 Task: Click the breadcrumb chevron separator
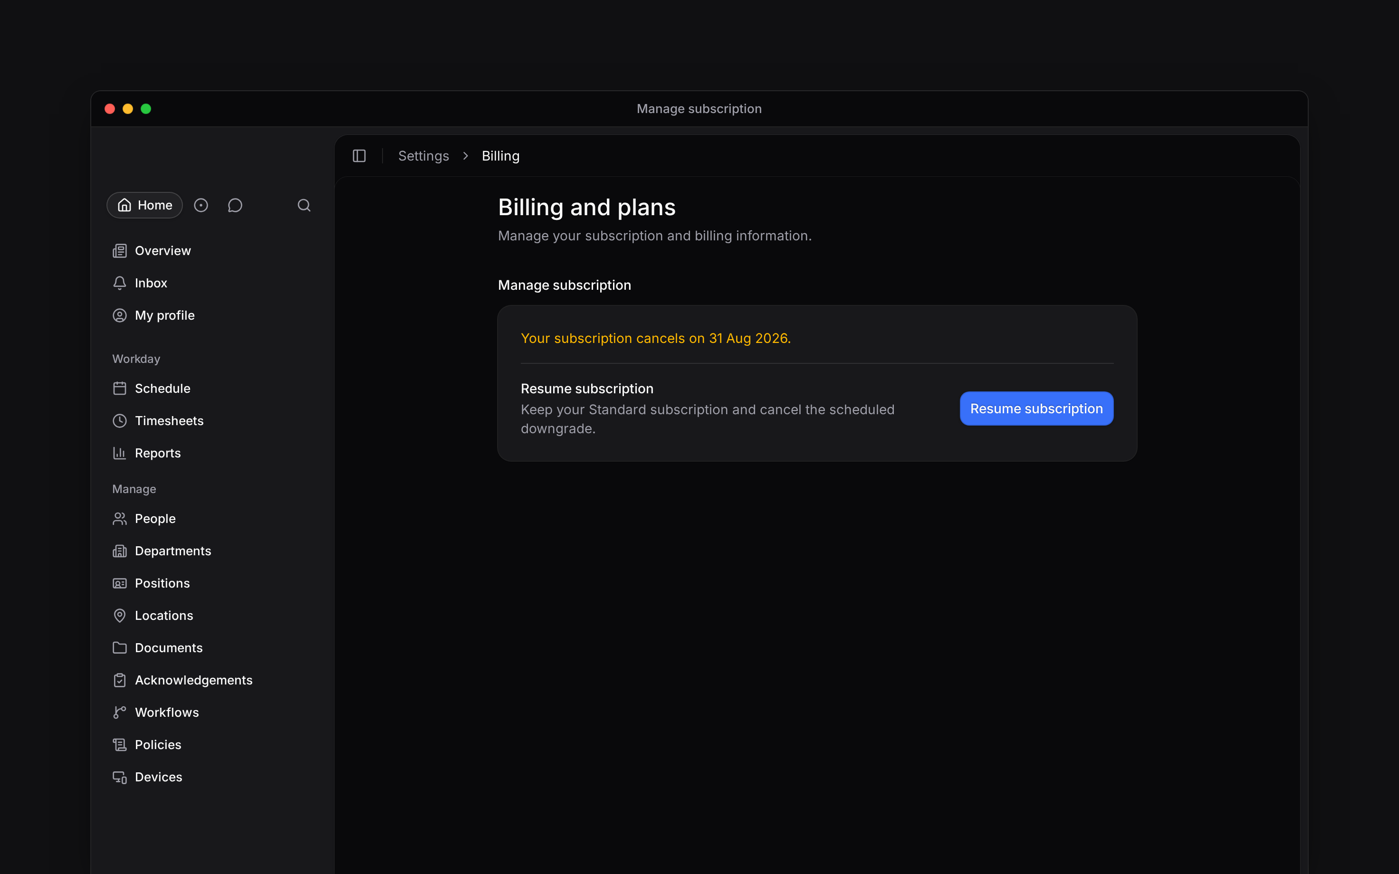(x=465, y=156)
